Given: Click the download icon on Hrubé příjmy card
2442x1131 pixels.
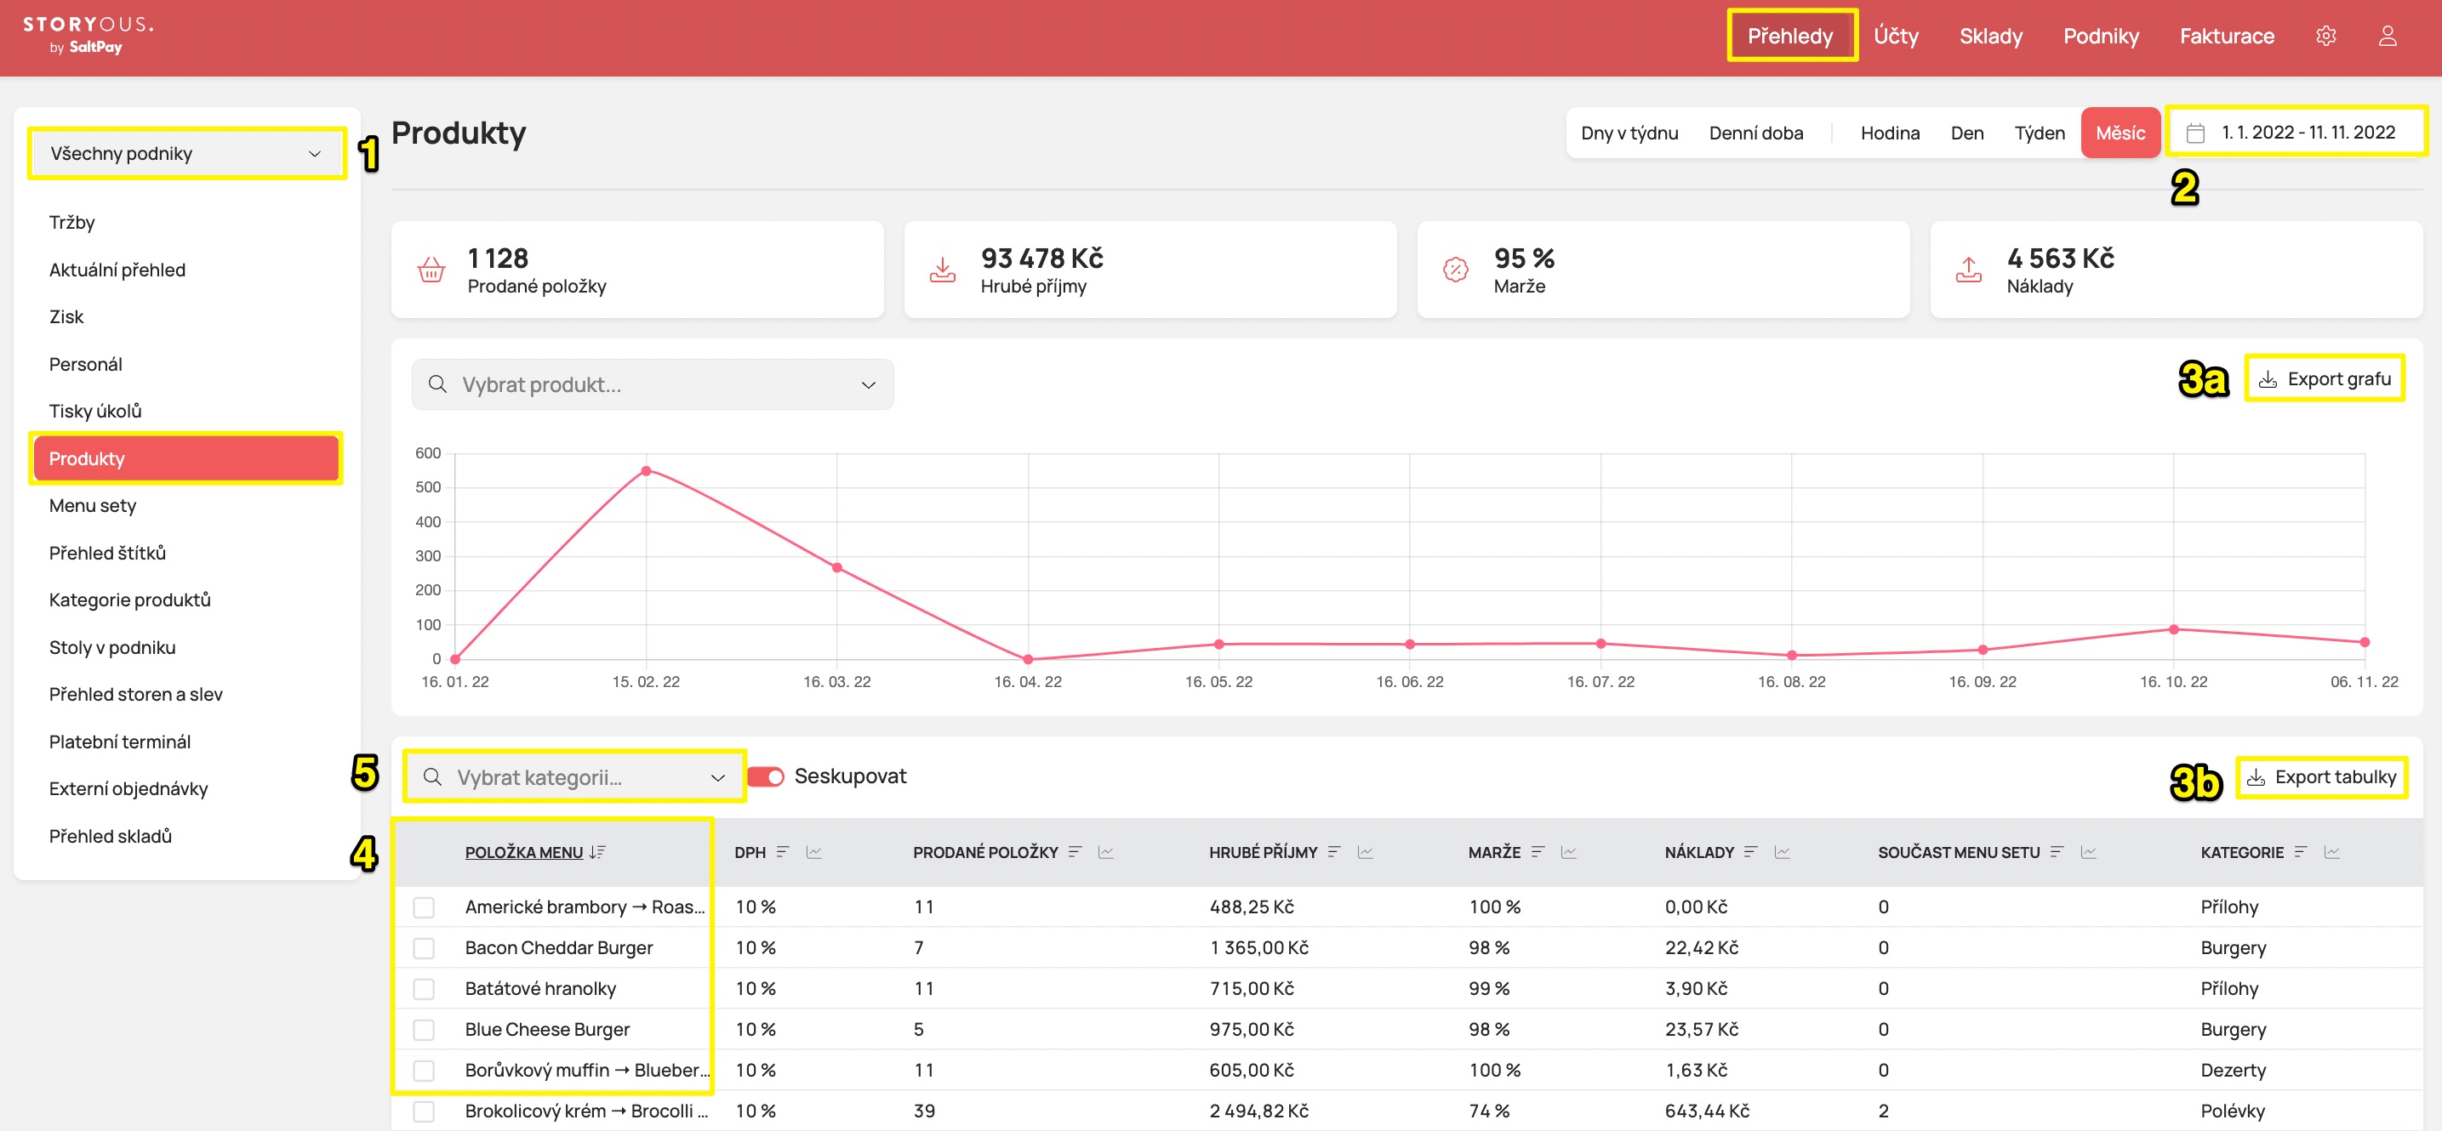Looking at the screenshot, I should 942,270.
